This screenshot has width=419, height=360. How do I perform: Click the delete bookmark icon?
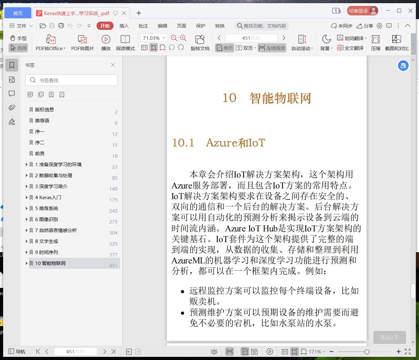[62, 94]
